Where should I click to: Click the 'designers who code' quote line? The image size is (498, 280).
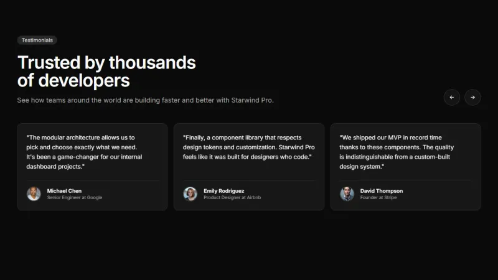pos(247,157)
